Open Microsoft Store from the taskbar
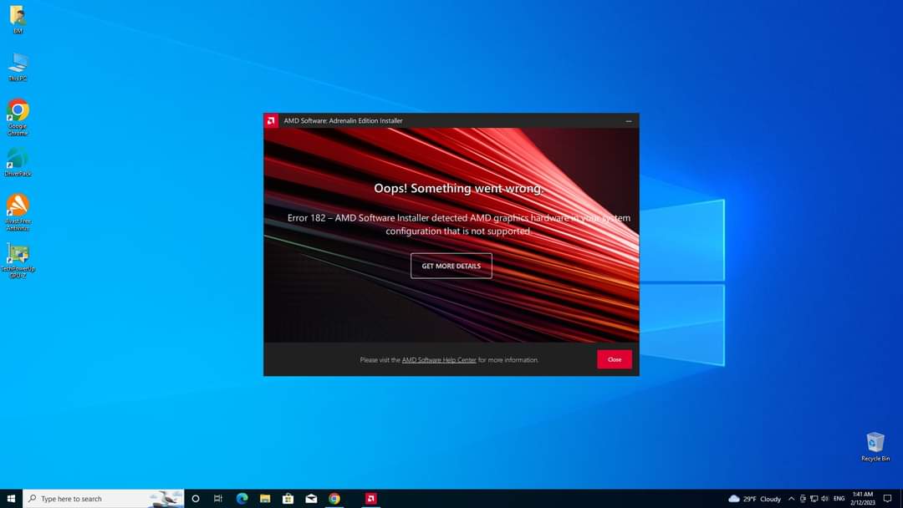The image size is (903, 508). (288, 499)
